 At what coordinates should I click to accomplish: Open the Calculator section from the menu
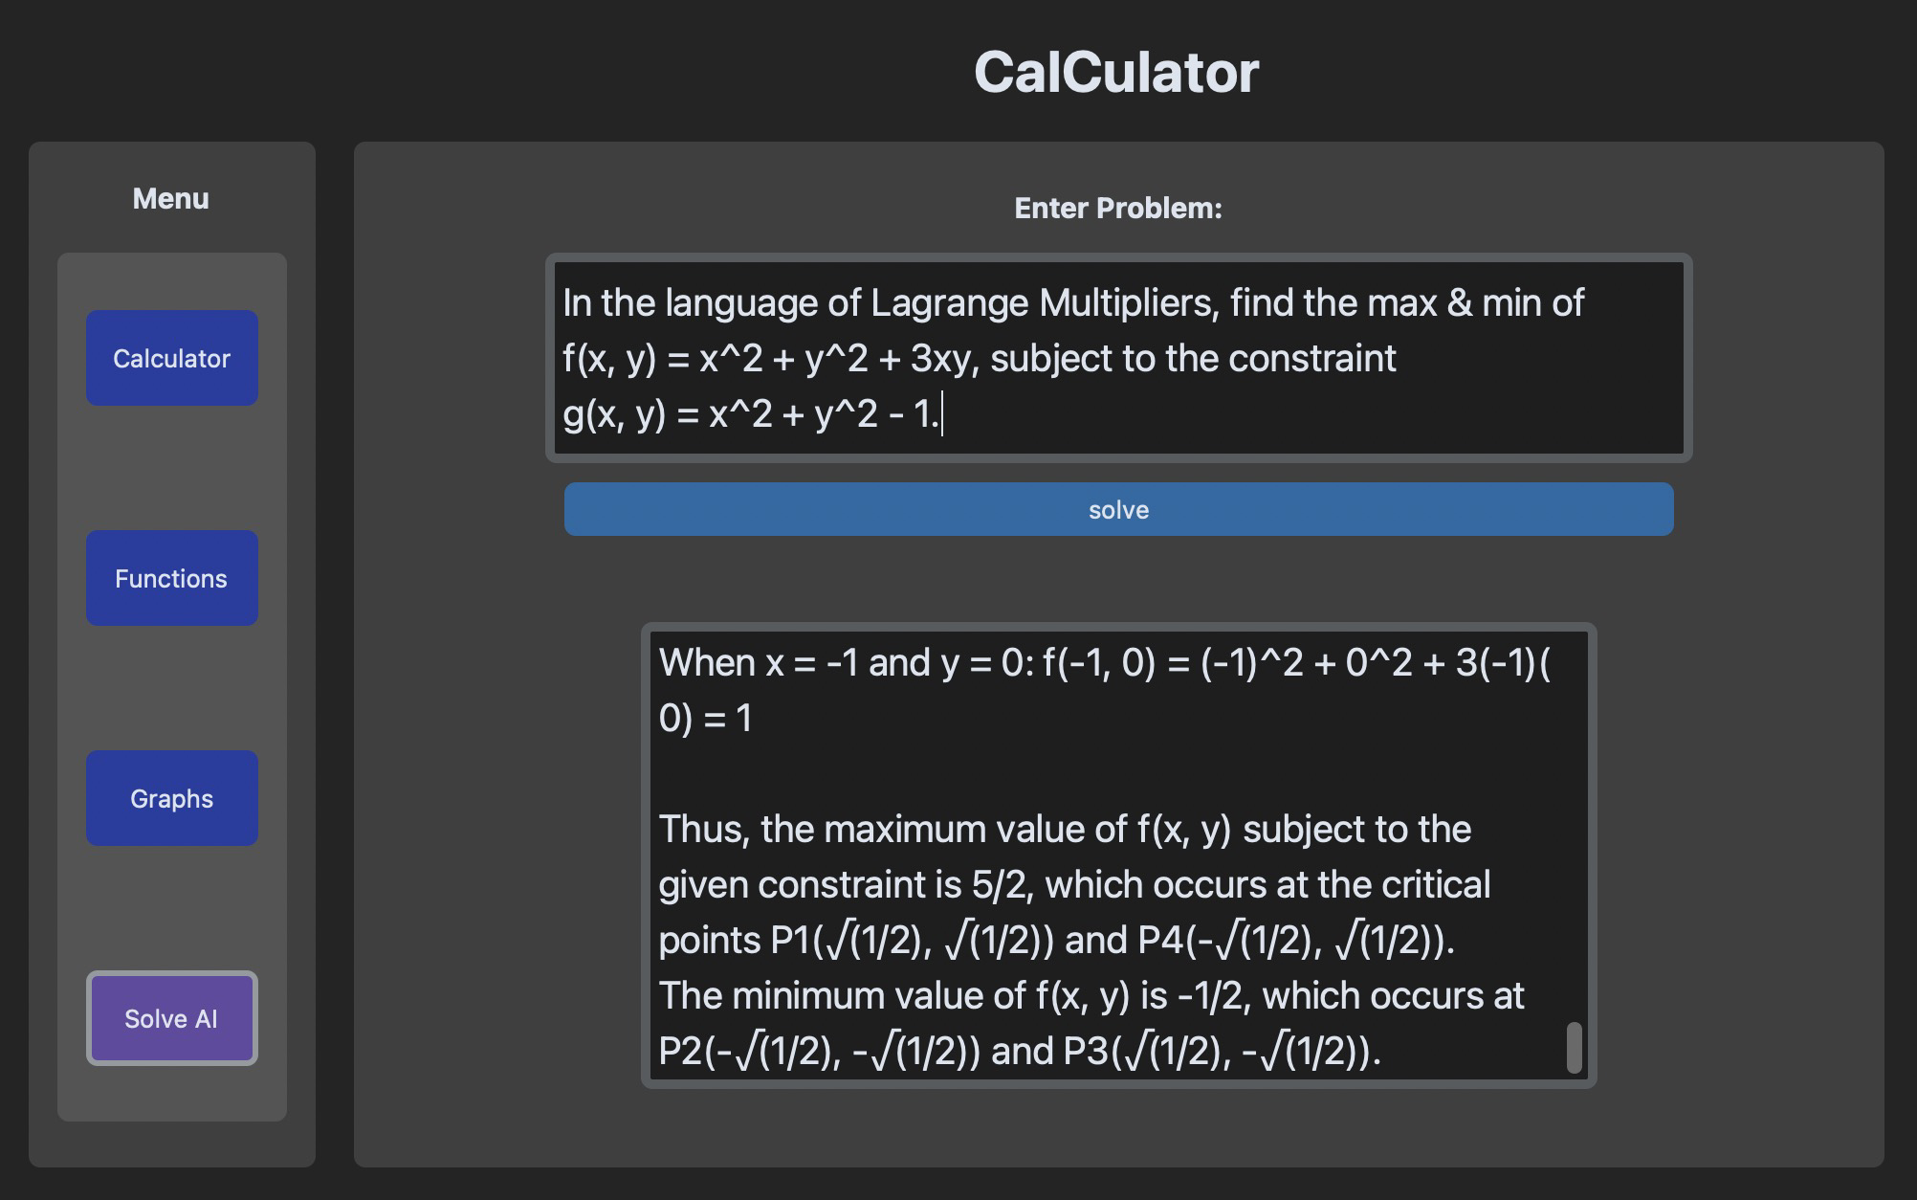(172, 357)
